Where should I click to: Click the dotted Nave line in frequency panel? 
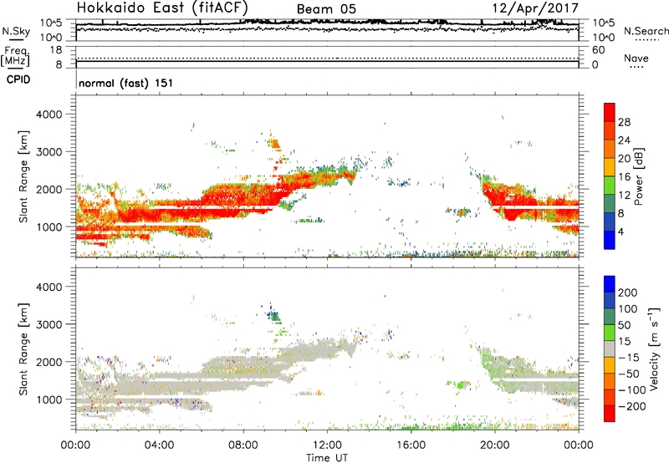tap(327, 58)
